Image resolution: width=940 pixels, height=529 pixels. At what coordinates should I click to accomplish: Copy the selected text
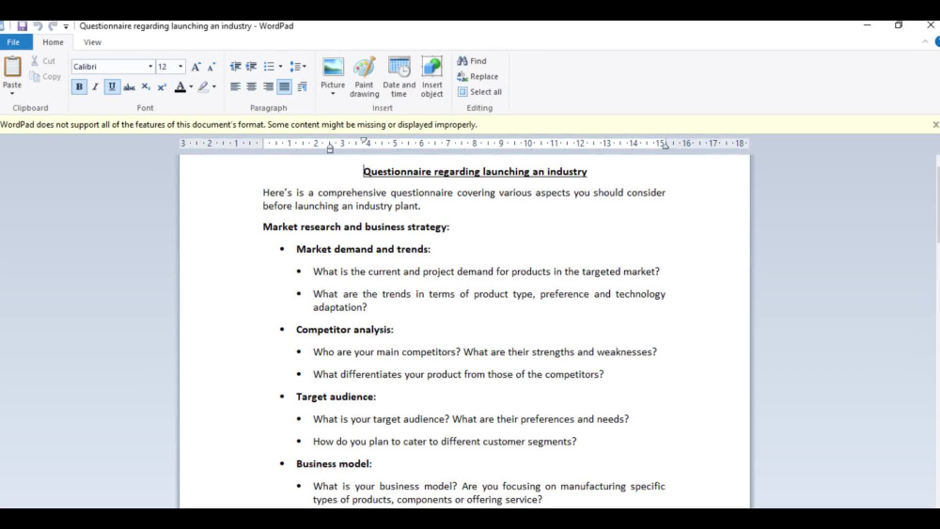[x=45, y=77]
